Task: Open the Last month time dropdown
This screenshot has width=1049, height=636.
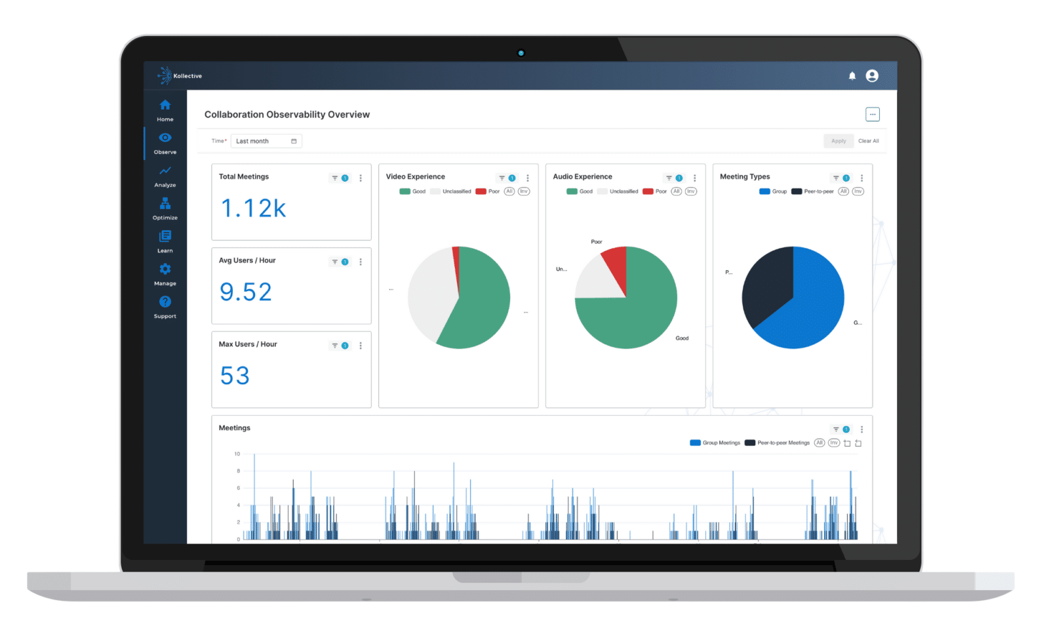Action: [266, 141]
